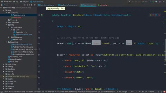Image resolution: width=166 pixels, height=93 pixels.
Task: Select EventServiceProvider.php in project tree
Action: click(22, 52)
